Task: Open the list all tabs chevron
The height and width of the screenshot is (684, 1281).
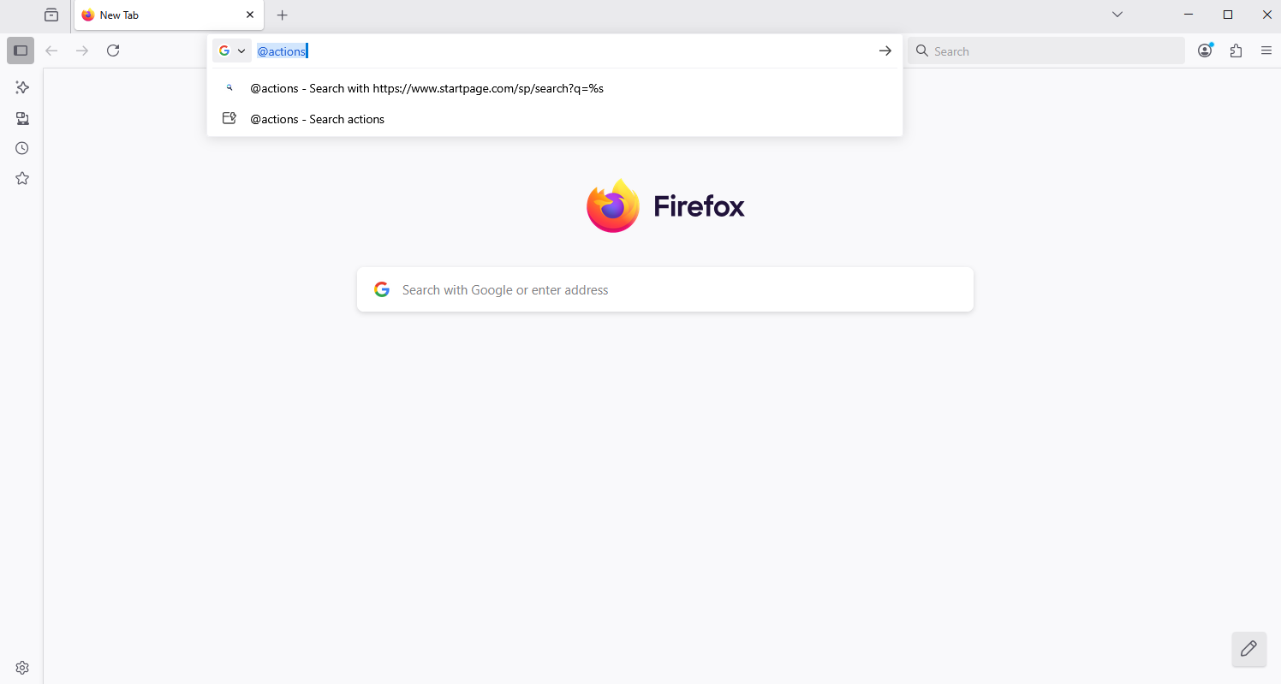Action: coord(1117,15)
